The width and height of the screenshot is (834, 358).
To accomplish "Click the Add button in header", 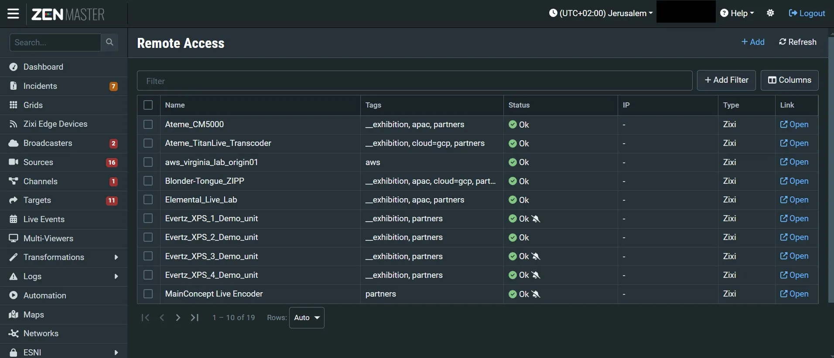I will pyautogui.click(x=753, y=42).
